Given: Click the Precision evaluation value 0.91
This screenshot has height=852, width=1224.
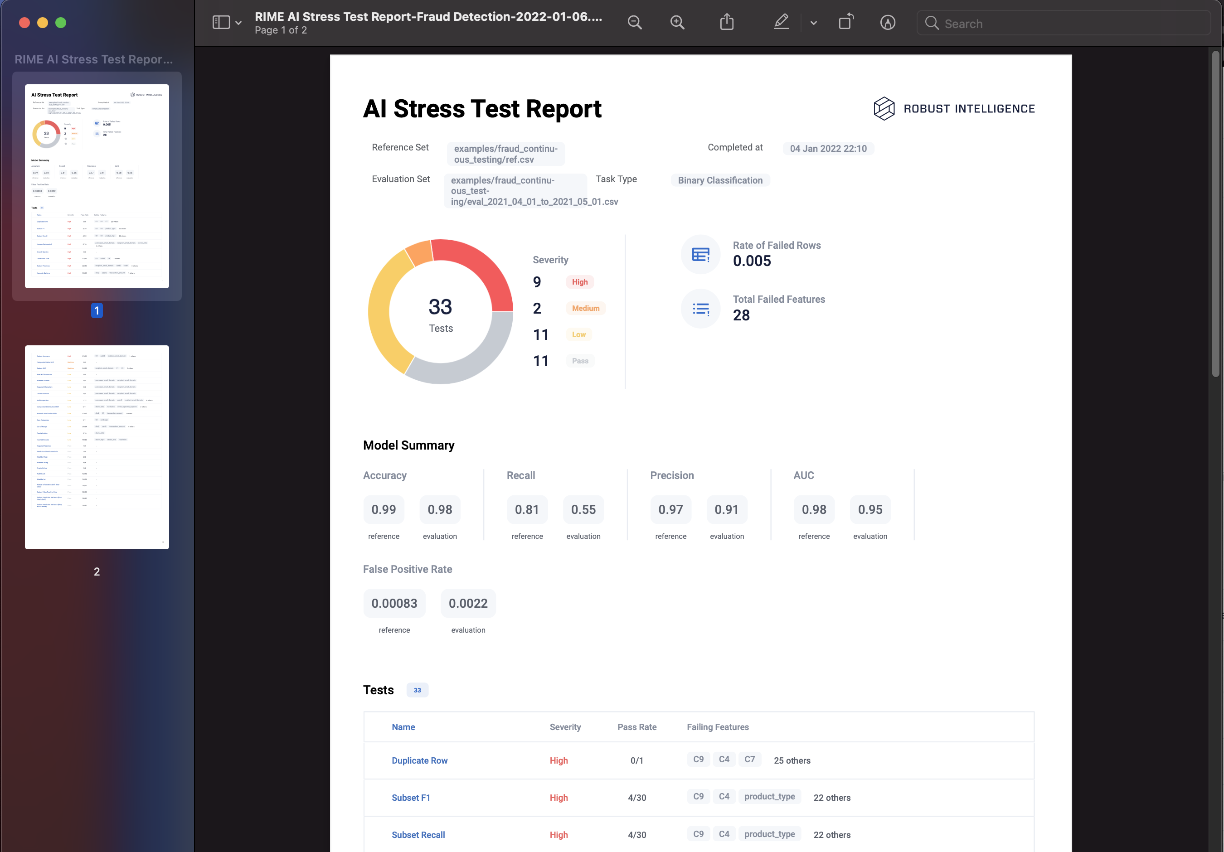Looking at the screenshot, I should pos(727,509).
